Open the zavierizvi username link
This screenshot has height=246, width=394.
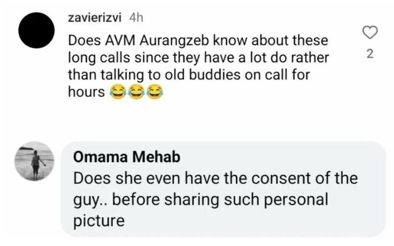click(x=95, y=18)
